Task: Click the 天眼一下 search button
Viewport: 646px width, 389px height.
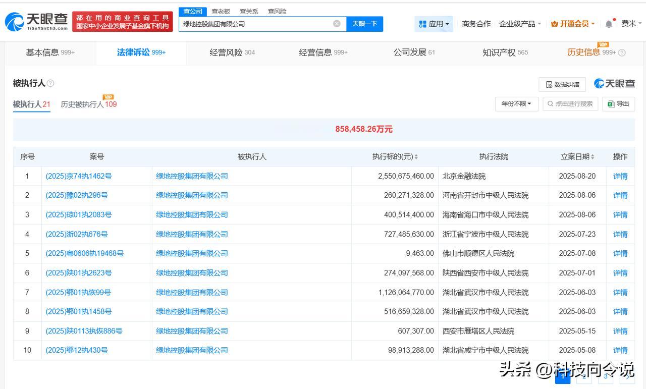Action: click(x=364, y=24)
